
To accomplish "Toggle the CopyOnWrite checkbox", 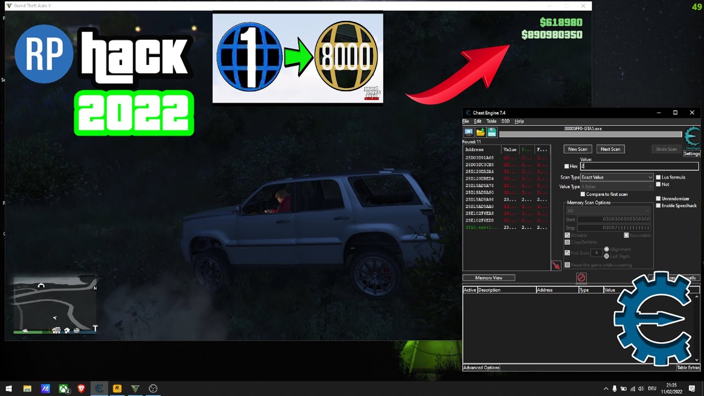I will [568, 242].
